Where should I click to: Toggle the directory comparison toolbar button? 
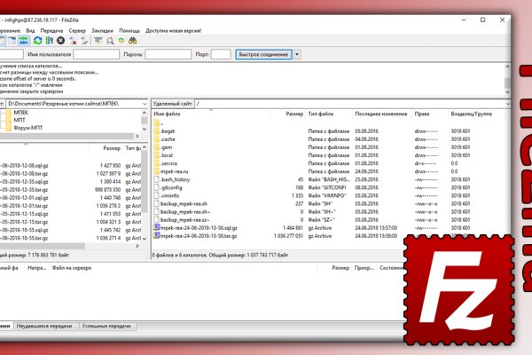point(109,41)
